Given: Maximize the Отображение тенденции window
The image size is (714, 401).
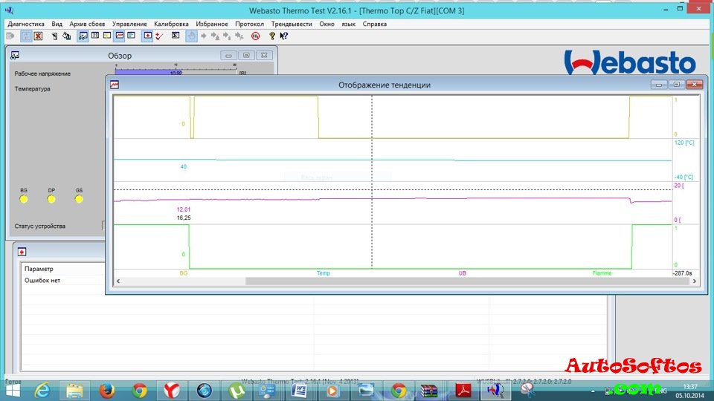Looking at the screenshot, I should pyautogui.click(x=676, y=85).
